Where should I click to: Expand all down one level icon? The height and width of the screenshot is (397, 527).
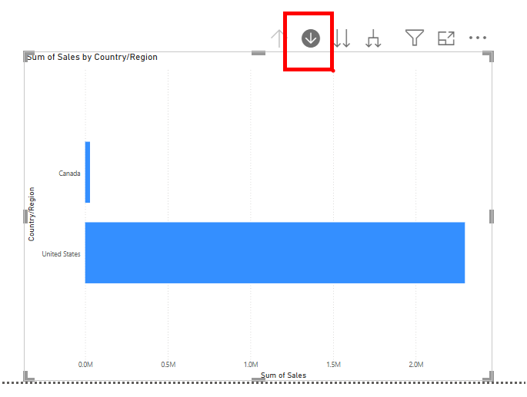373,38
